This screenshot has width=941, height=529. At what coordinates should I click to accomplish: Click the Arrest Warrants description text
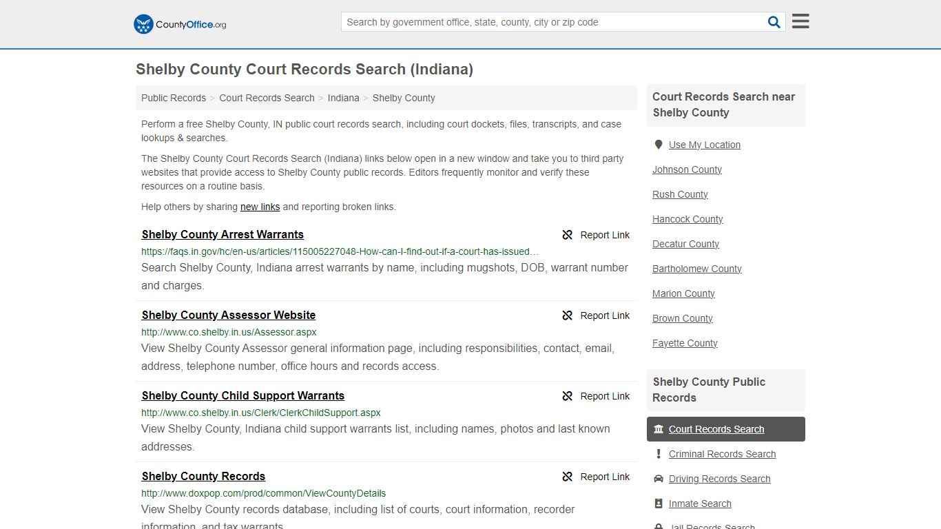pos(384,276)
